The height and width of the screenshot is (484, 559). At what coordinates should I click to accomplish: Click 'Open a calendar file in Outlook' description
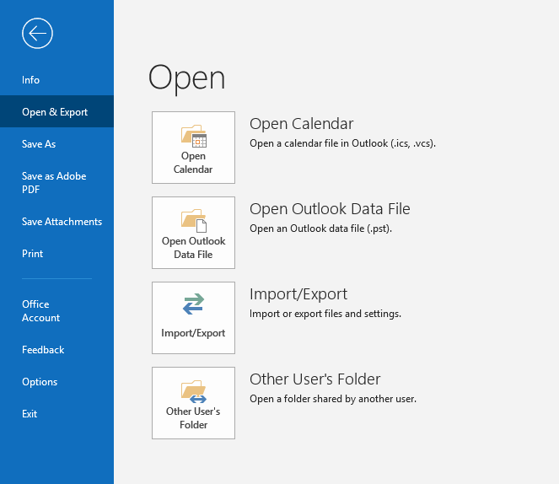click(342, 143)
